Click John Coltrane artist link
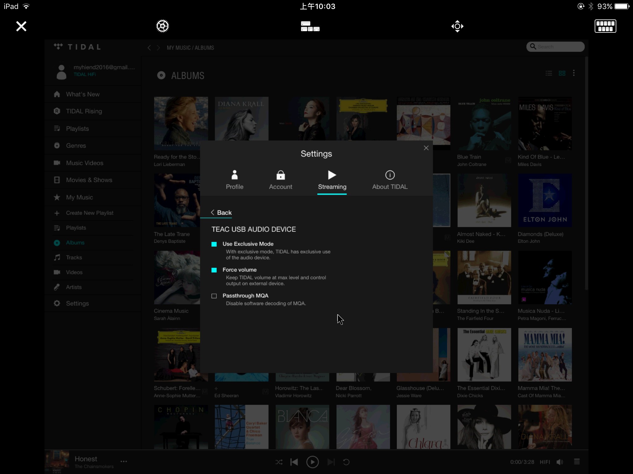Image resolution: width=633 pixels, height=474 pixels. (x=472, y=164)
